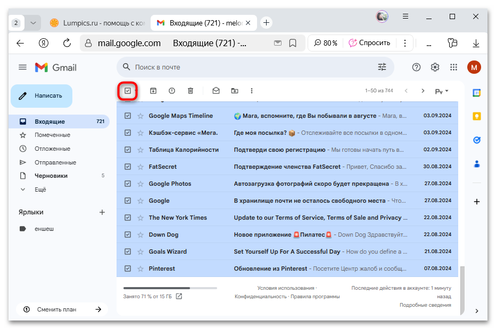This screenshot has width=496, height=329.
Task: Uncheck the FatSecret email checkbox
Action: pyautogui.click(x=128, y=167)
